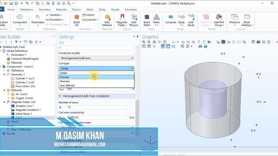The image size is (278, 156).
Task: Select Common Model Inputs node
Action: click(23, 59)
